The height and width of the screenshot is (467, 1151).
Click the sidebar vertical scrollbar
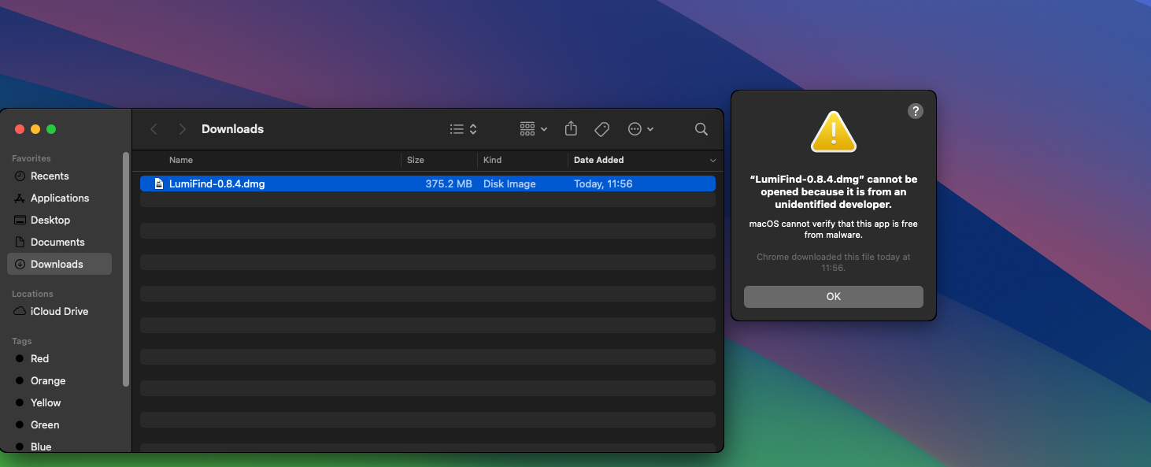(x=125, y=269)
